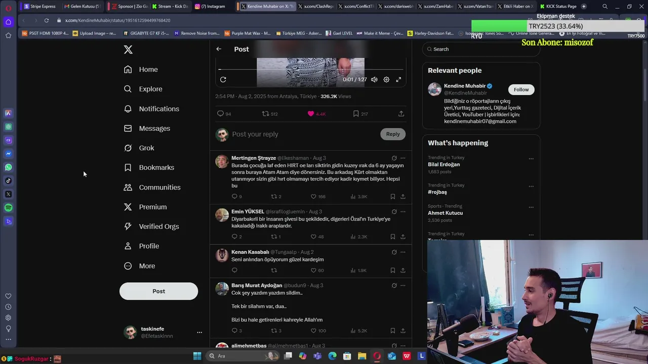
Task: Like Barış Murat Aydoğan reply with 100 likes
Action: point(318,331)
